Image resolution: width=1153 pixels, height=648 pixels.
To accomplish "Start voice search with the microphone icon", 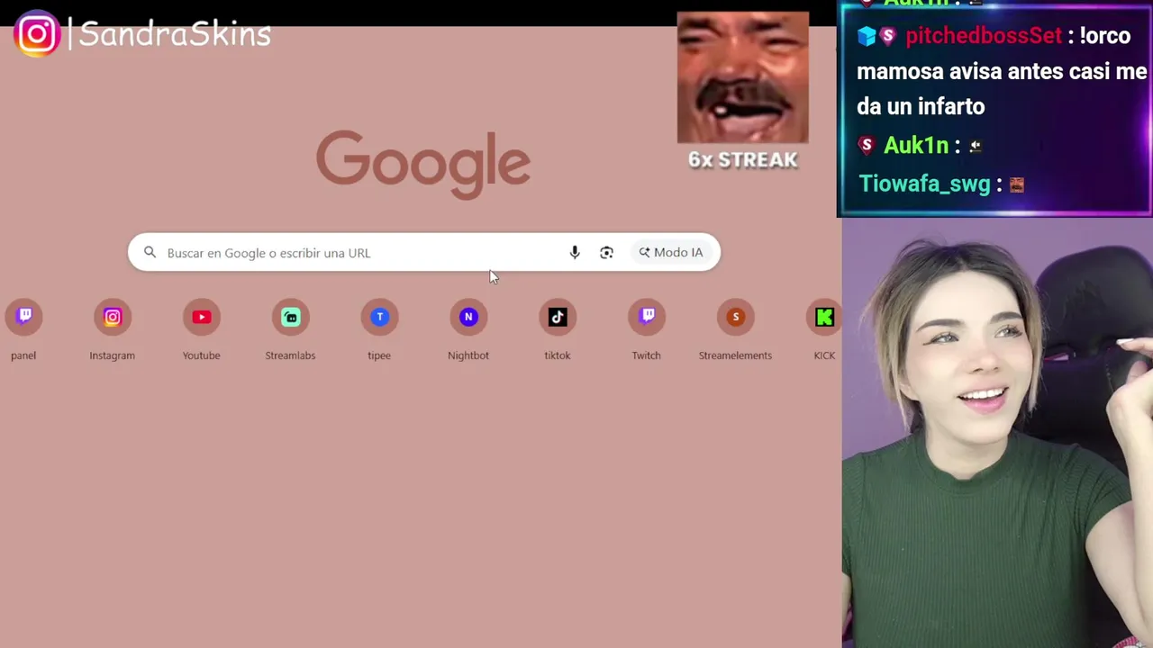I will point(575,253).
